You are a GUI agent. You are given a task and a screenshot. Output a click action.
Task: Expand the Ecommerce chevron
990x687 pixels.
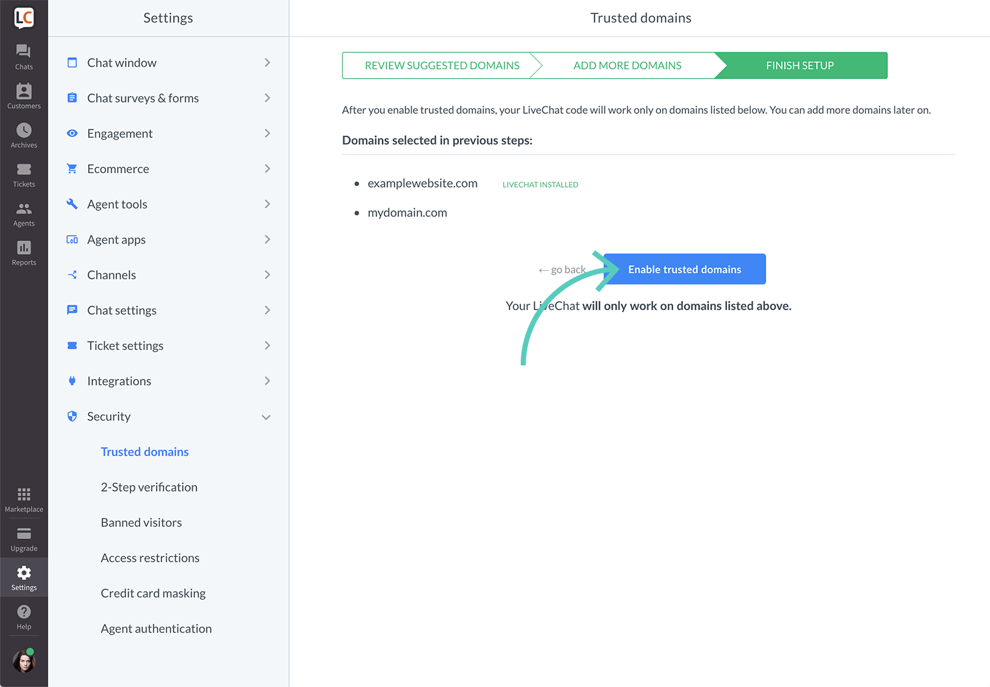267,169
